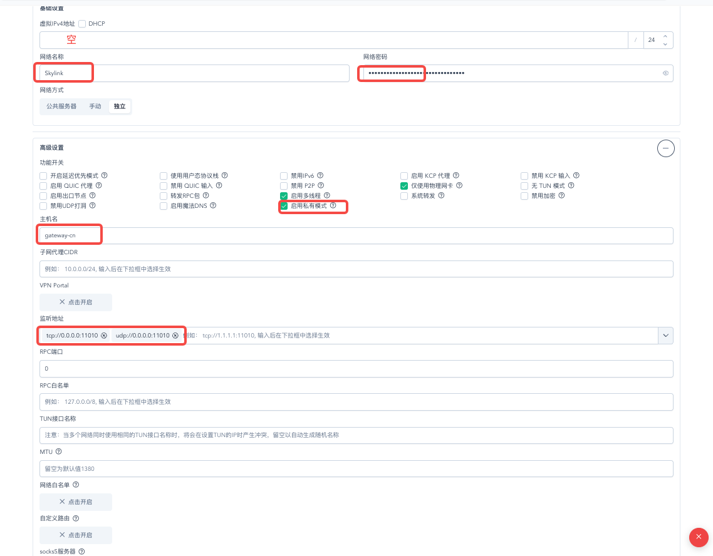Open help tooltip for 启用私有模式
Image resolution: width=713 pixels, height=556 pixels.
(333, 206)
